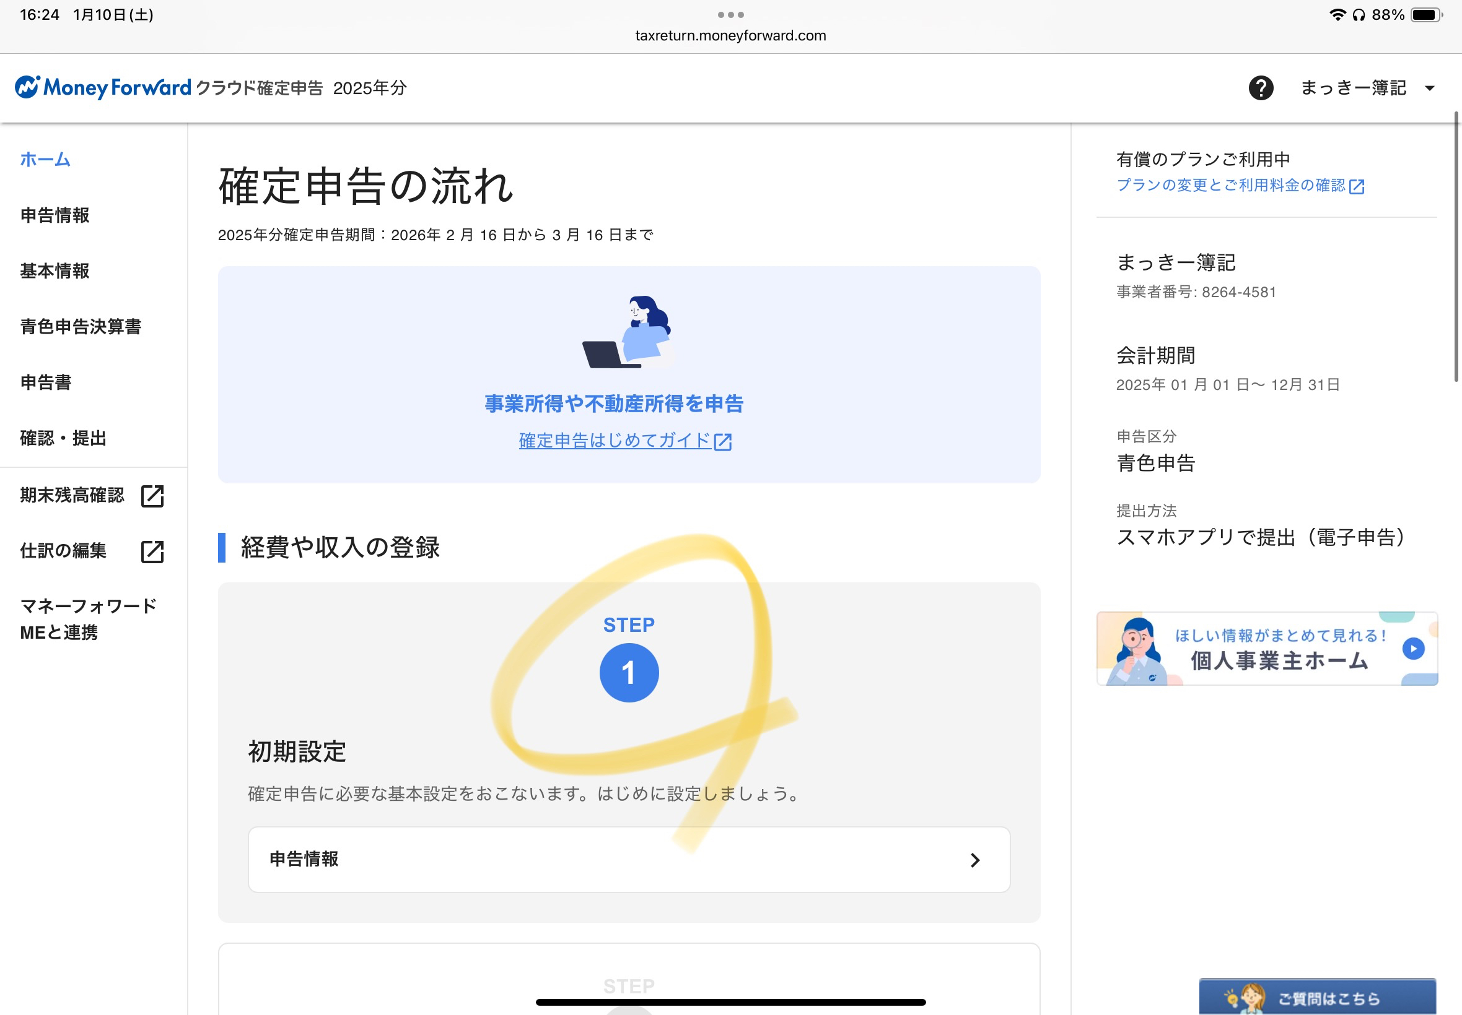Viewport: 1462px width, 1015px height.
Task: Click external icon next to 確定申告はじめてガイド
Action: (722, 441)
